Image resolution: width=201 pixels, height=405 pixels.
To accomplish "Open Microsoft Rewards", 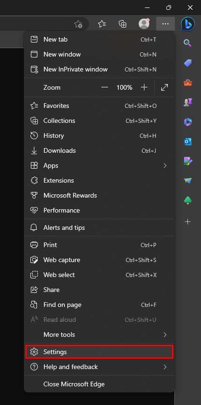I will click(100, 196).
